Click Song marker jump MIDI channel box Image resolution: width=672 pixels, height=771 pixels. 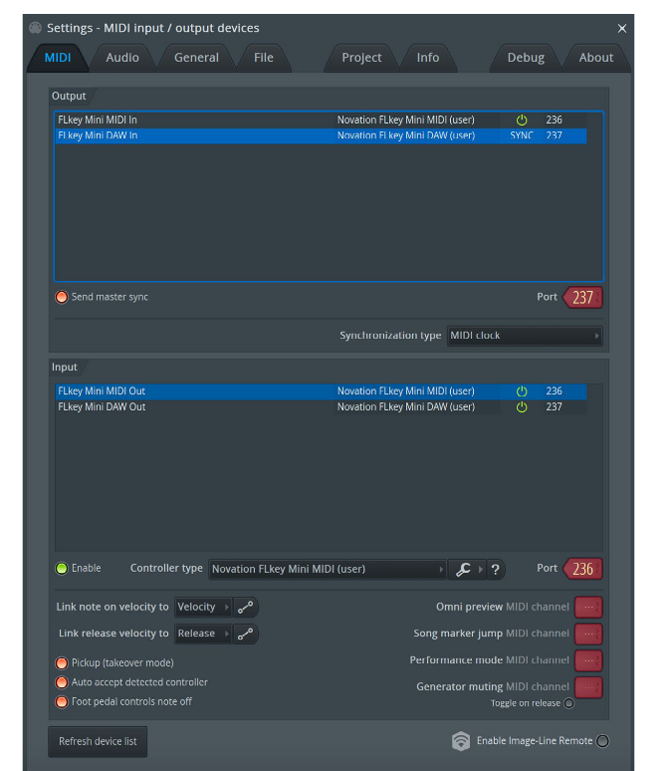click(x=588, y=634)
